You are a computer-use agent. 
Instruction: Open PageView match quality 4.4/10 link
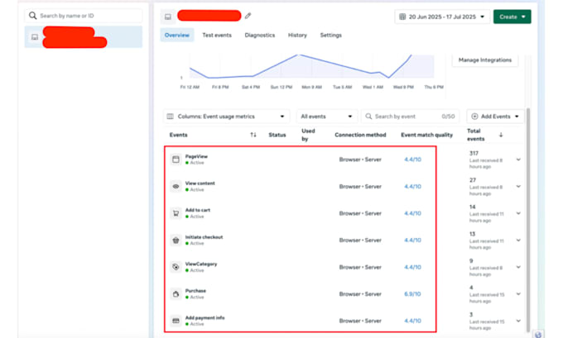point(412,159)
